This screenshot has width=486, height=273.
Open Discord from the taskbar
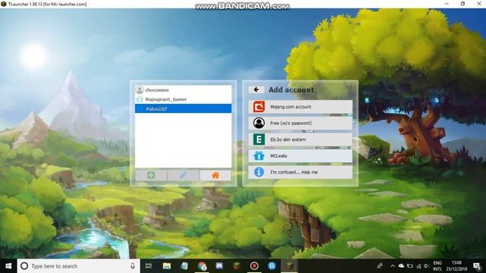click(x=219, y=266)
